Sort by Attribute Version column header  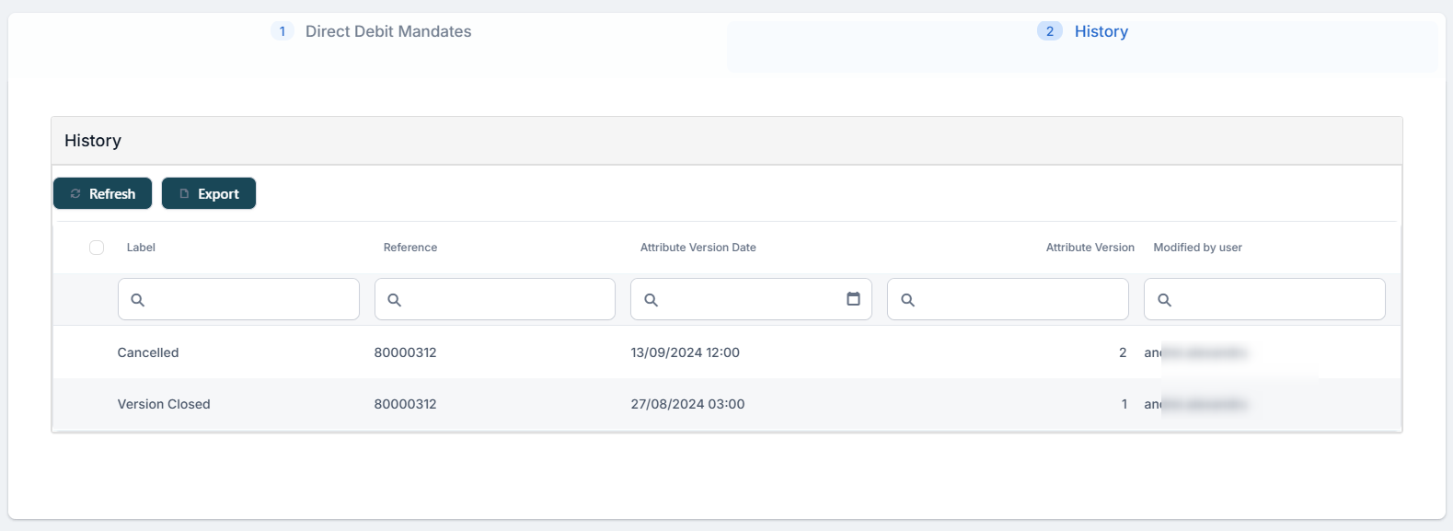pyautogui.click(x=1090, y=248)
